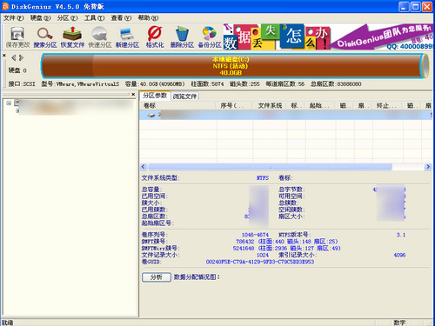Sort by the 序号 column header
The height and width of the screenshot is (326, 435).
234,105
